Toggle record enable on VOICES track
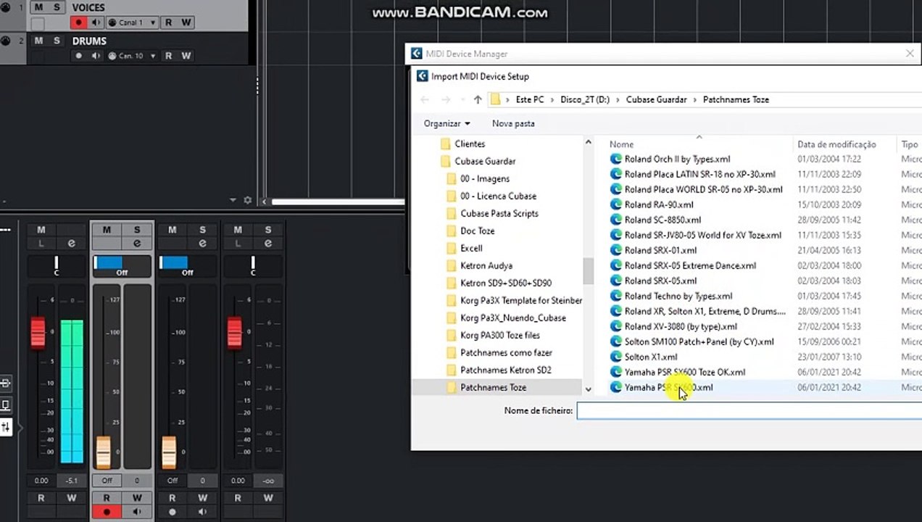This screenshot has height=522, width=922. click(78, 22)
